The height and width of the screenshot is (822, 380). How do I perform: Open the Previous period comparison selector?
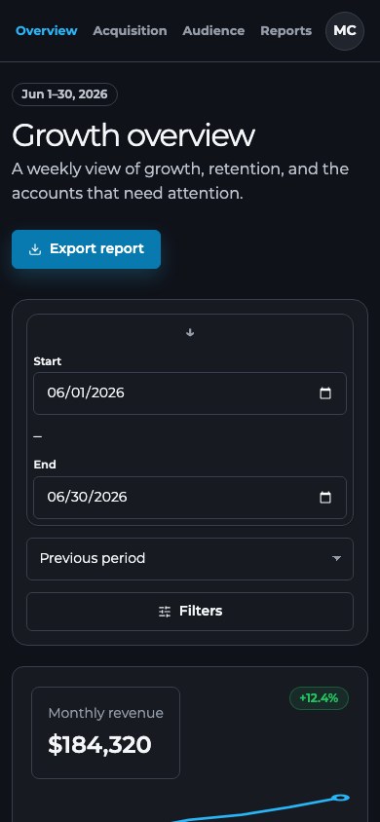(x=190, y=559)
